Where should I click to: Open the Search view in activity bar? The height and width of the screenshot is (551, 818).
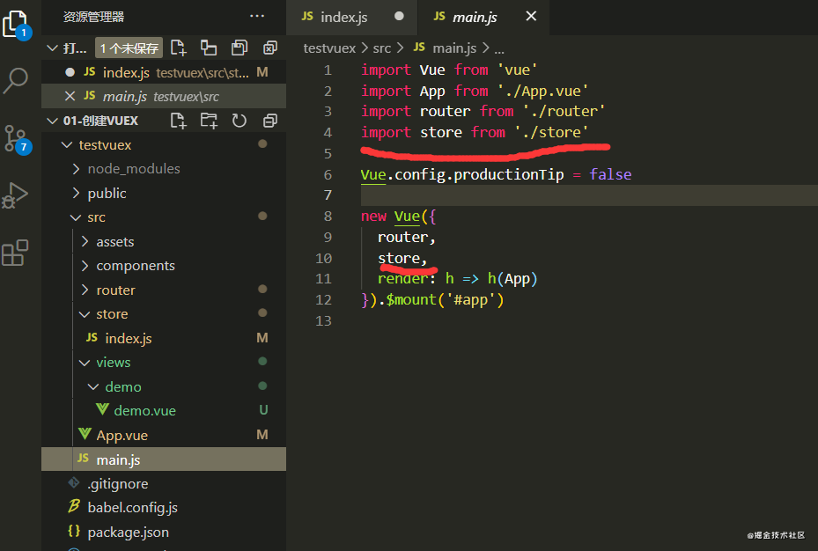[x=16, y=81]
